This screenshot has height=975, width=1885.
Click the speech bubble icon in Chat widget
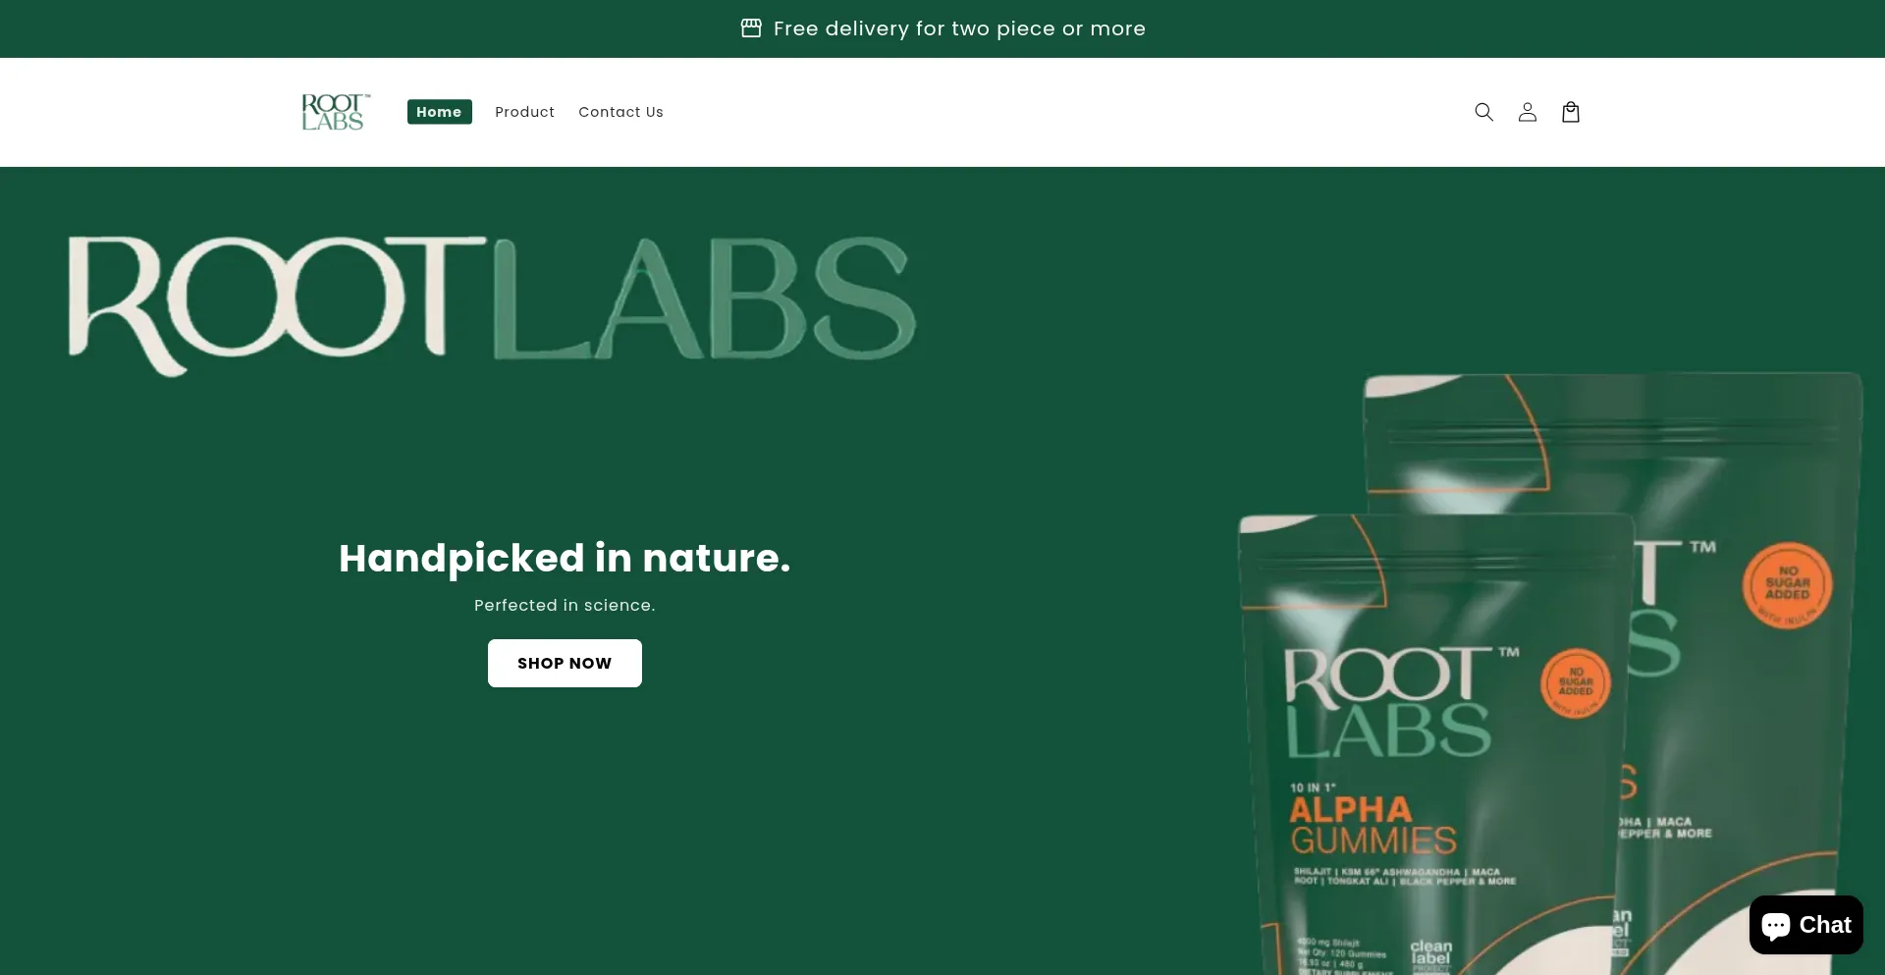(1776, 926)
